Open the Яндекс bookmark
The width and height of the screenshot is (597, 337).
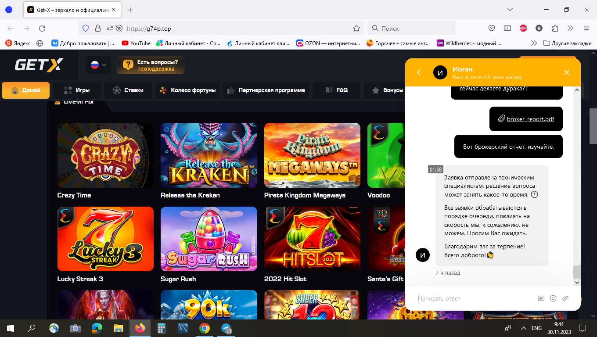18,43
